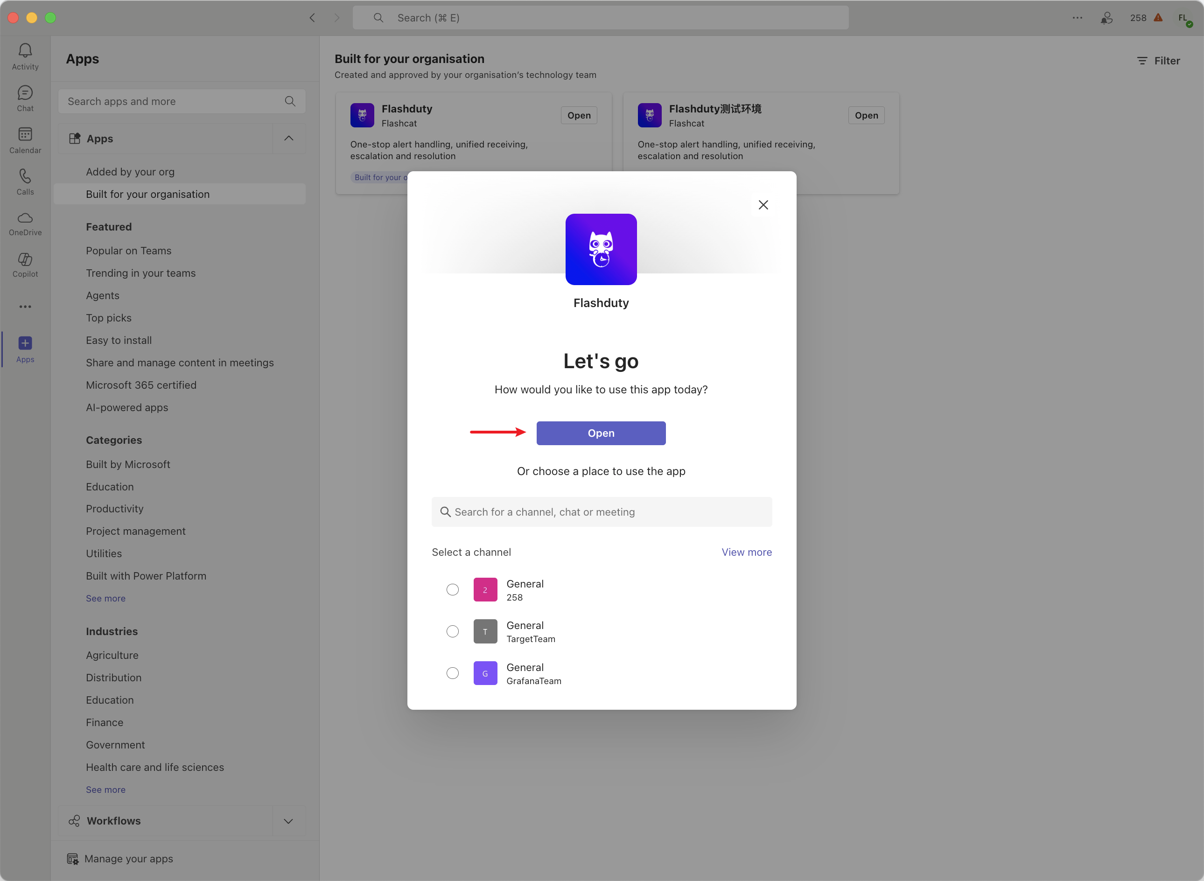Click Open on the Flashduty测试环境 card

[867, 115]
